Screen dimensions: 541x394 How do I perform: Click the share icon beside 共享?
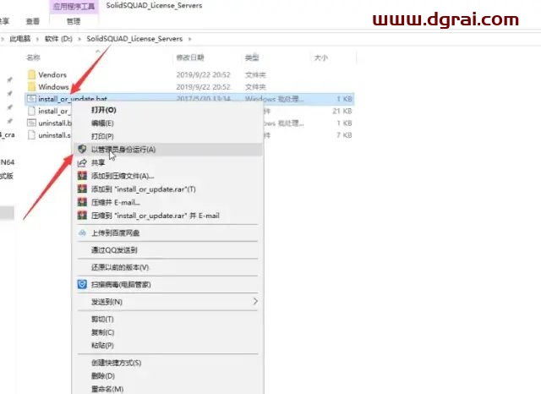(x=82, y=162)
